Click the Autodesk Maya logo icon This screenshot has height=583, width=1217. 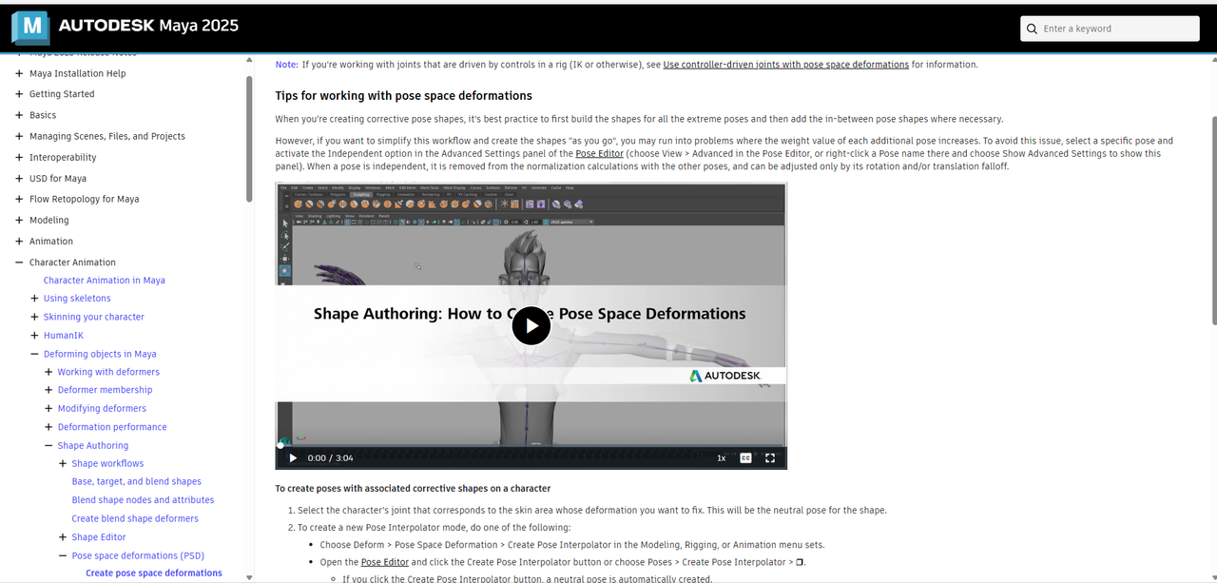click(30, 28)
